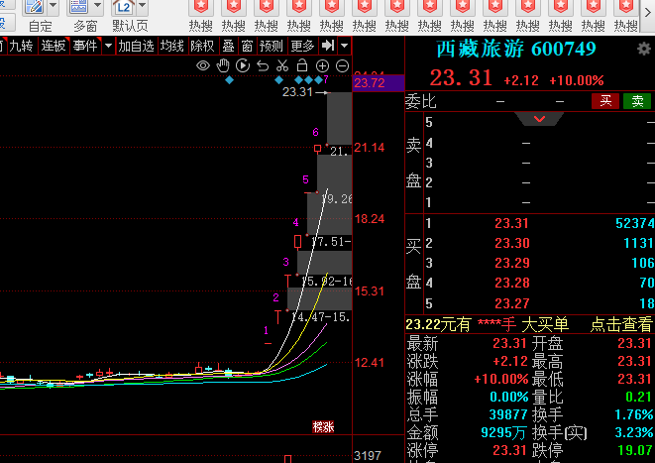Open the 更多 more menu
Screen dimensions: 655x463
coord(302,46)
